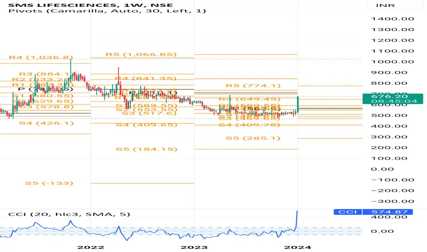
Task: Click the S5 (-133) pivot label
Action: coord(49,183)
